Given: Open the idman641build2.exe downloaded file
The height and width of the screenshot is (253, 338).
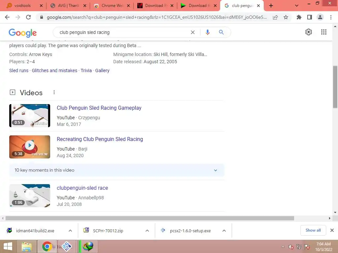Looking at the screenshot, I should pyautogui.click(x=35, y=231).
